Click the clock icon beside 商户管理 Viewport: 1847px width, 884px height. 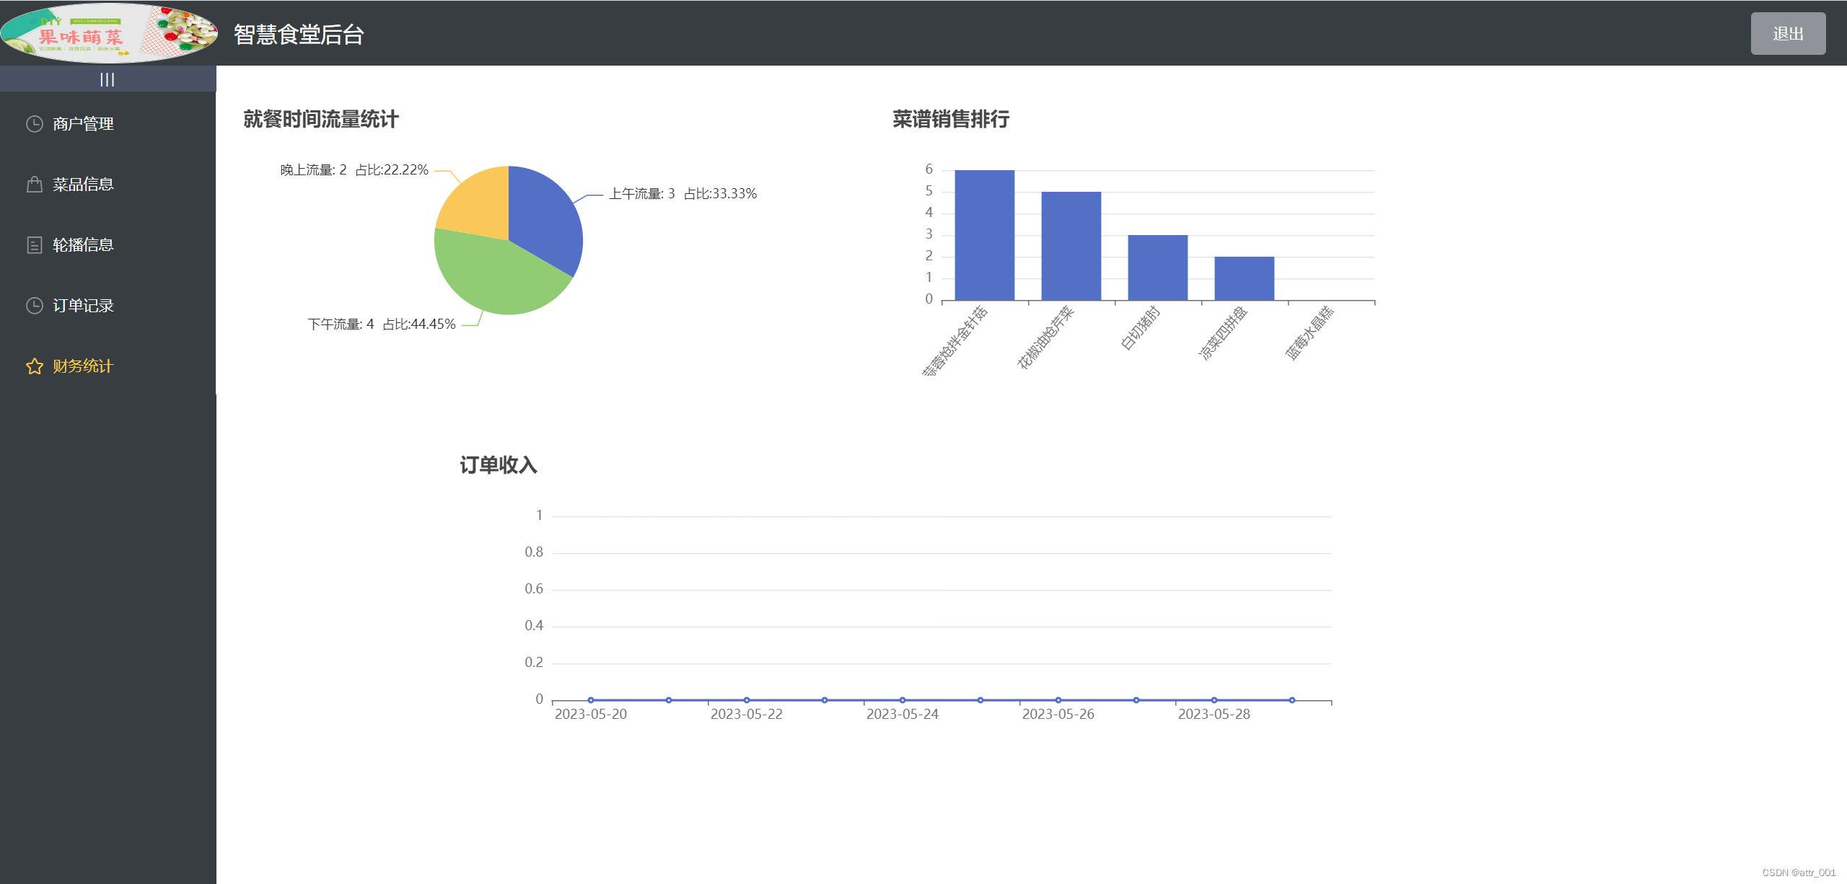[35, 124]
